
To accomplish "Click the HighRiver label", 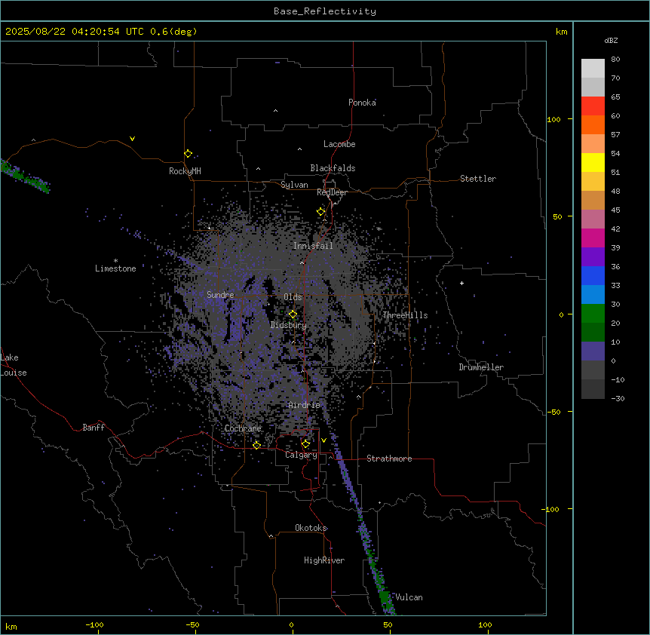I will (x=324, y=560).
